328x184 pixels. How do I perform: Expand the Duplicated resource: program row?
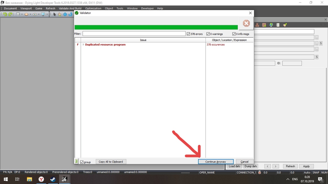(x=83, y=45)
